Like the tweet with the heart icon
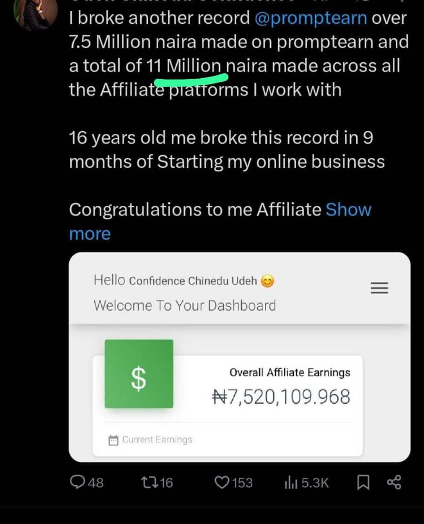This screenshot has width=424, height=524. coord(222,482)
